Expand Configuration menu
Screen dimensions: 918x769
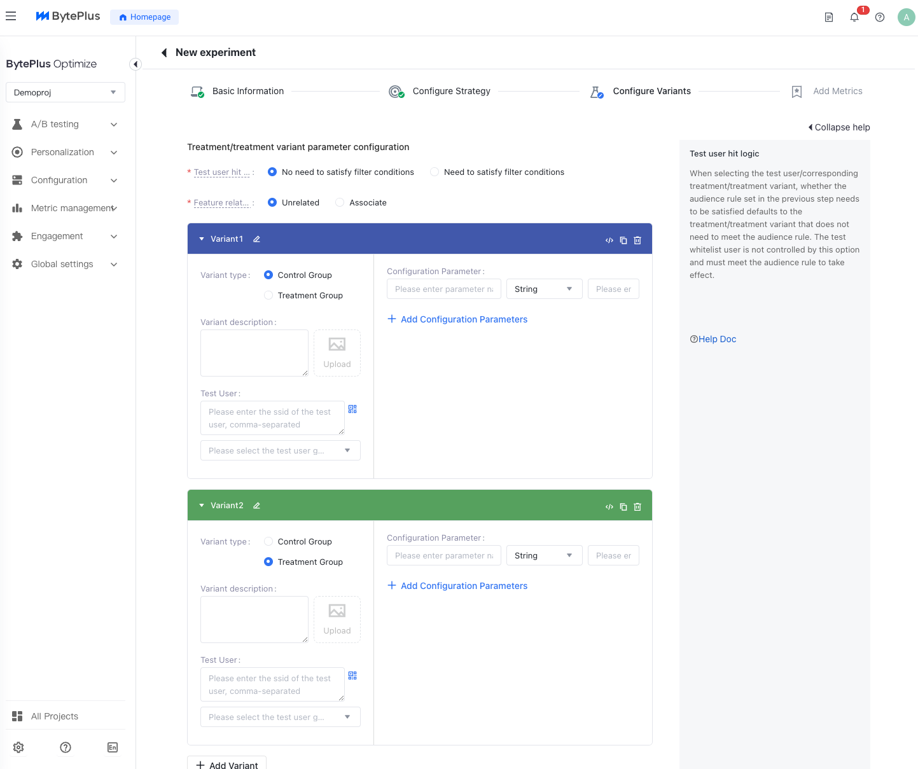[66, 180]
